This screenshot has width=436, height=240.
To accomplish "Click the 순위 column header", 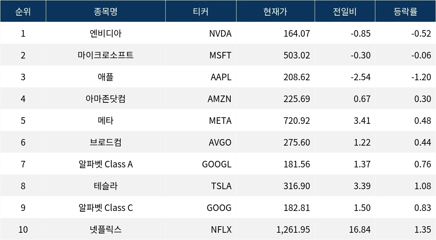I will pos(23,11).
